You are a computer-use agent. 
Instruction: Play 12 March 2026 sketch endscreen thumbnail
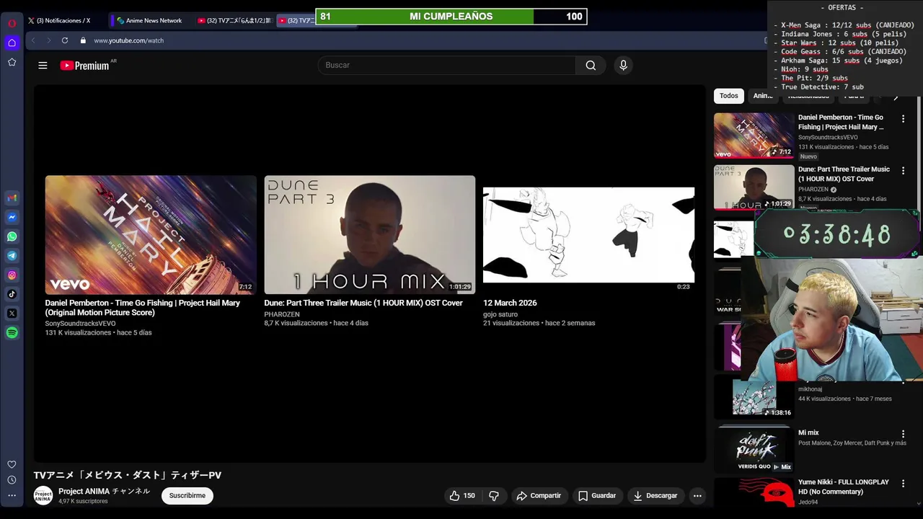coord(588,235)
